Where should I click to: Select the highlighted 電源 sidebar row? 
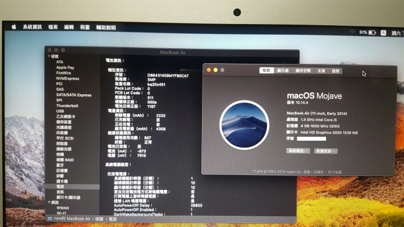[72, 187]
